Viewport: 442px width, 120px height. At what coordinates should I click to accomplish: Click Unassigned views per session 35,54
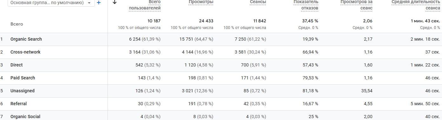tap(367, 91)
